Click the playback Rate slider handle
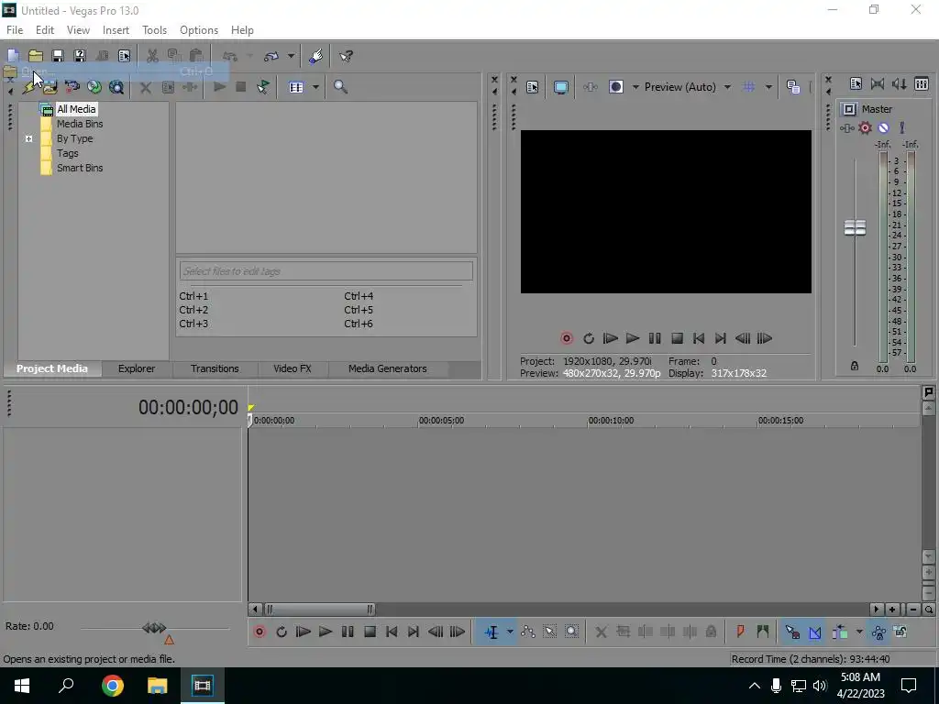 (154, 628)
